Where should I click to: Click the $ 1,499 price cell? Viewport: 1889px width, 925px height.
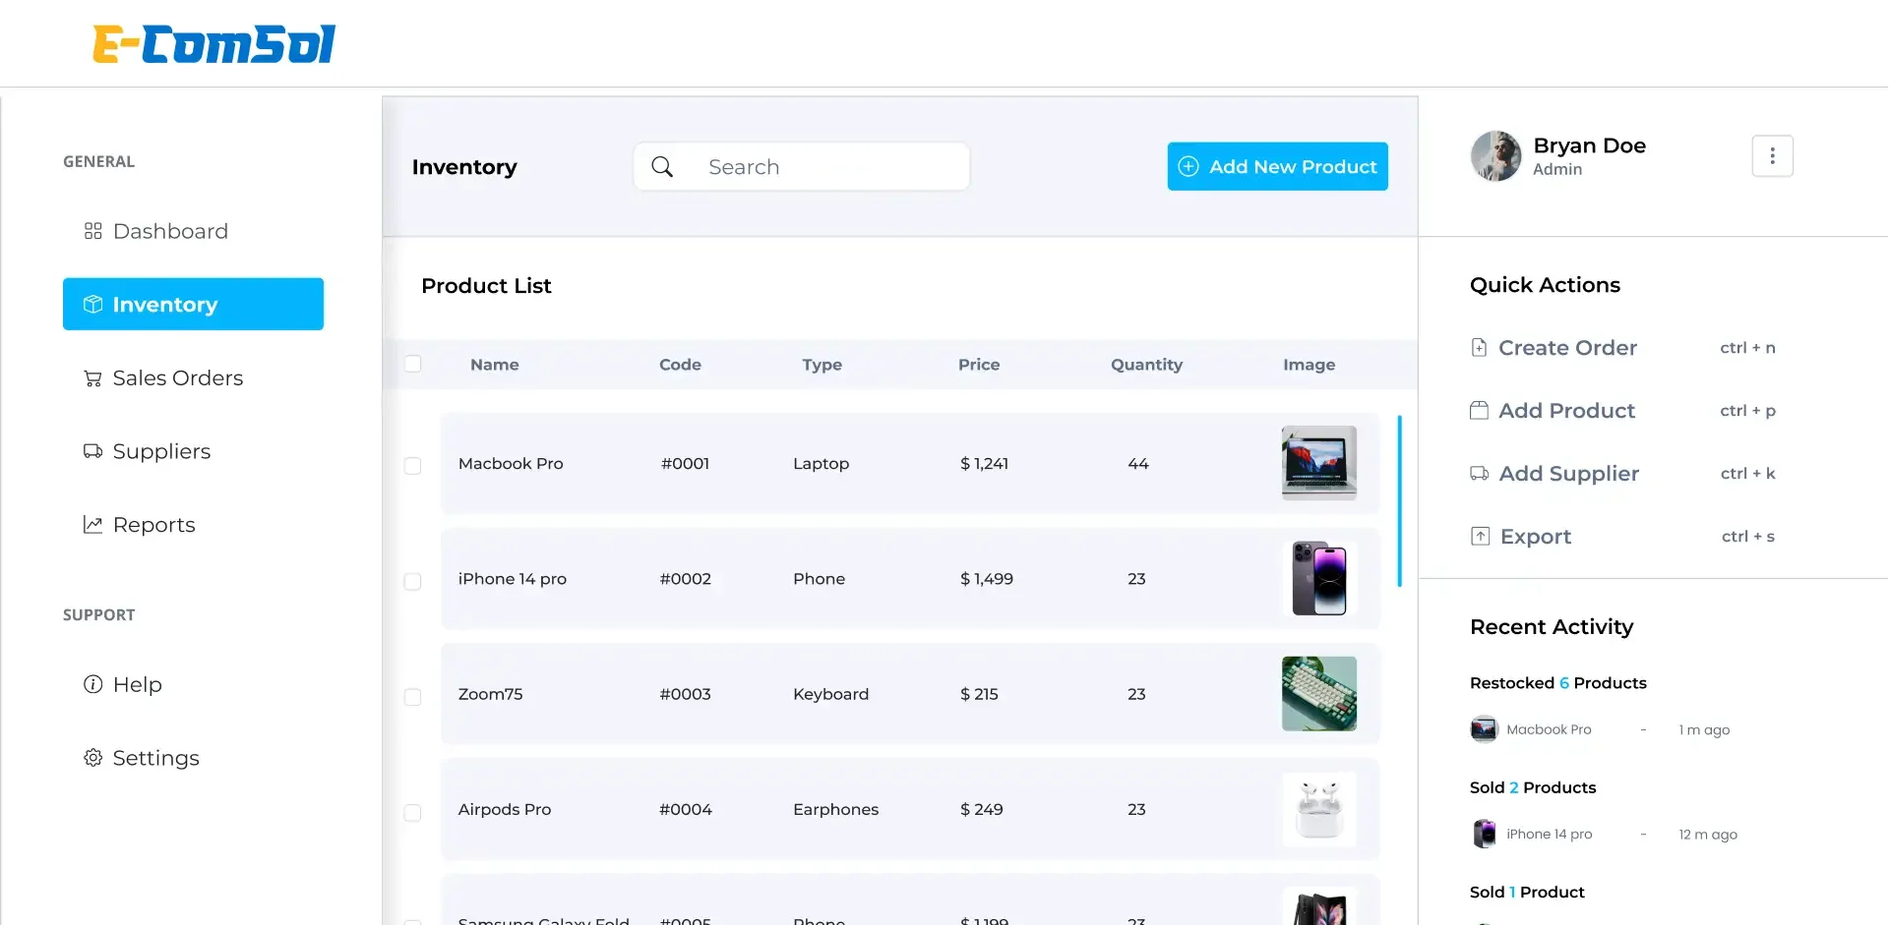(986, 579)
